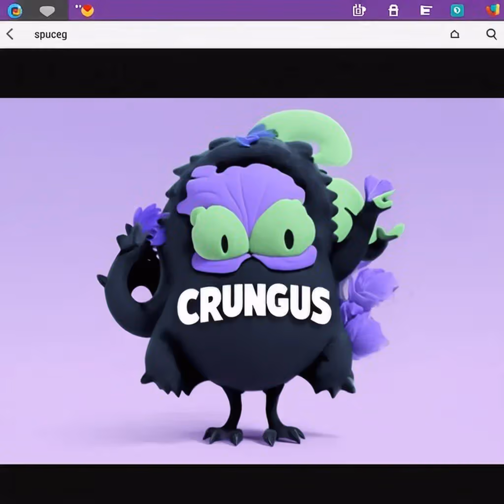The width and height of the screenshot is (504, 504).
Task: Click the lock icon in top bar
Action: [x=393, y=10]
